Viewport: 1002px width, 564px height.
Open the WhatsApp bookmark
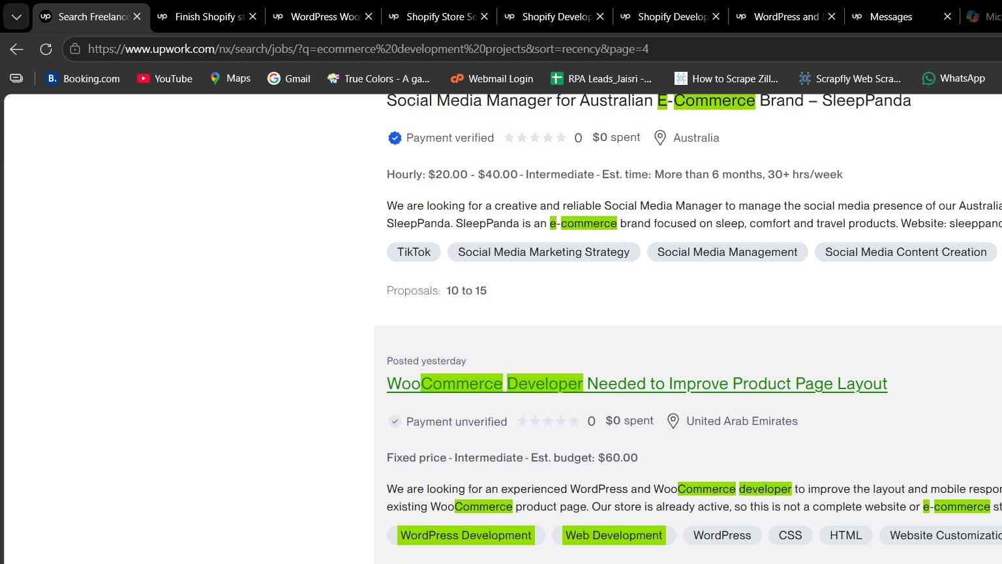pyautogui.click(x=953, y=78)
